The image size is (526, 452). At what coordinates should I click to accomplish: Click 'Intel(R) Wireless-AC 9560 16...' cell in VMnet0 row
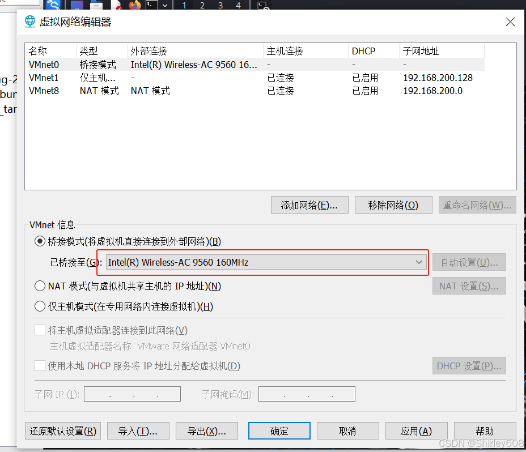[194, 65]
